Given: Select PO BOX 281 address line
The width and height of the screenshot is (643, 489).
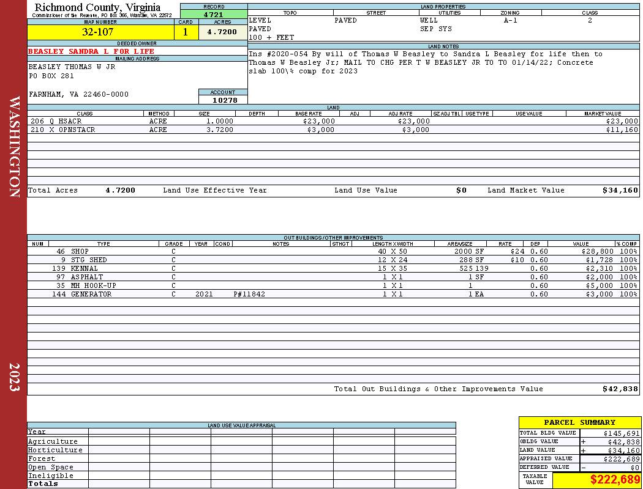Looking at the screenshot, I should click(51, 76).
